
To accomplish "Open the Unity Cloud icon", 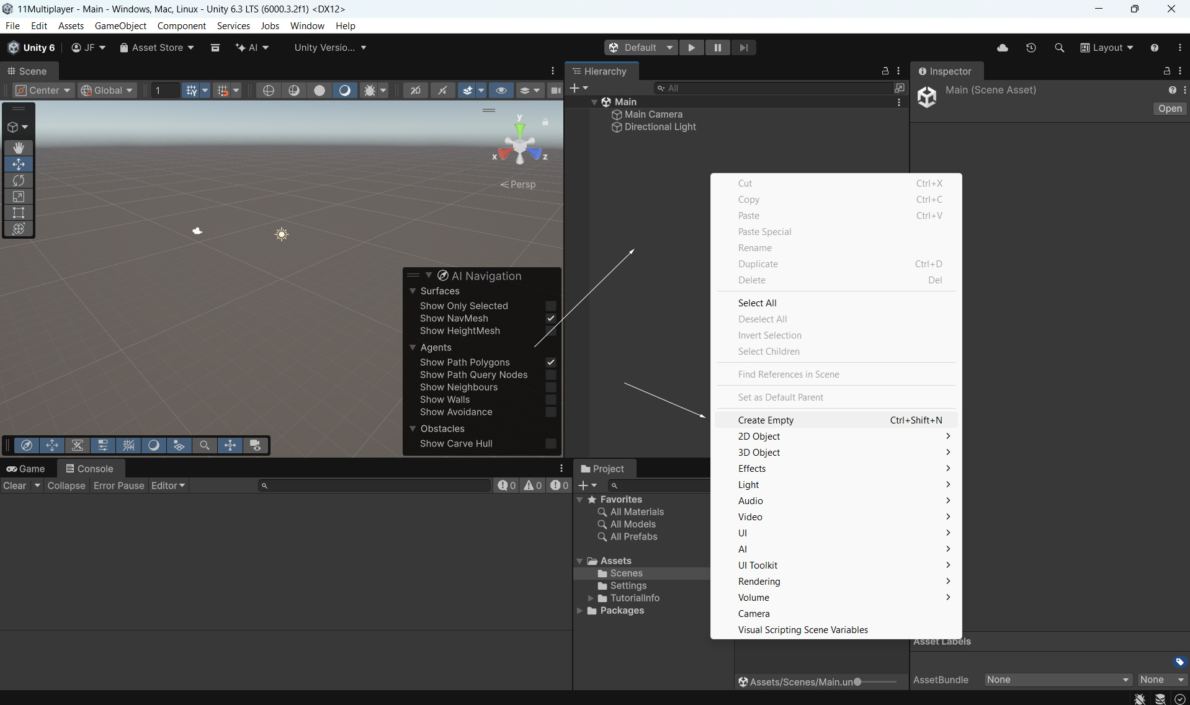I will (x=1003, y=48).
